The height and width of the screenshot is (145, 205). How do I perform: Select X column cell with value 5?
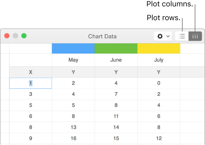(31, 105)
